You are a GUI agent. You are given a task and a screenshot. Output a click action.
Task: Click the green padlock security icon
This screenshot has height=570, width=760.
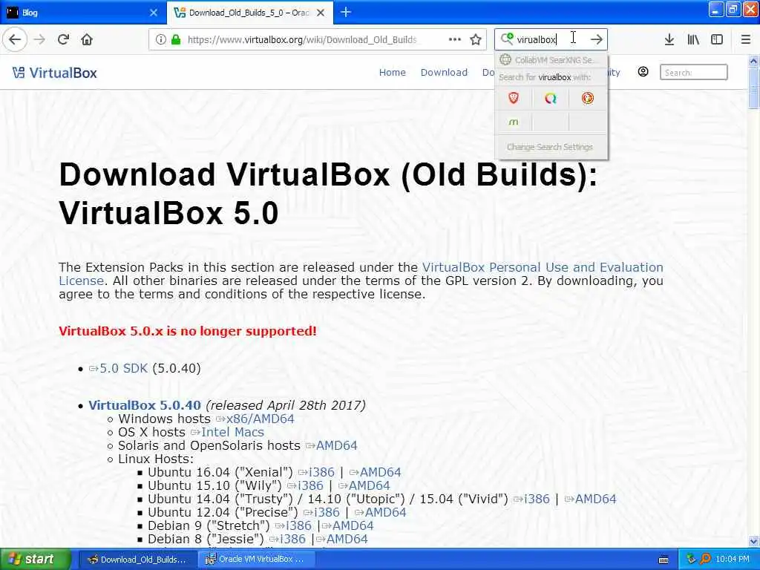point(175,39)
